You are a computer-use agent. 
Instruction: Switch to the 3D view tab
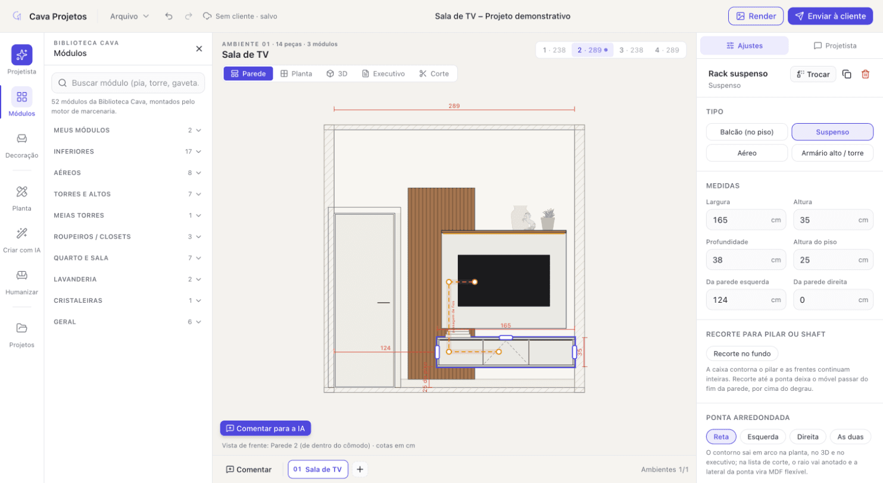337,74
